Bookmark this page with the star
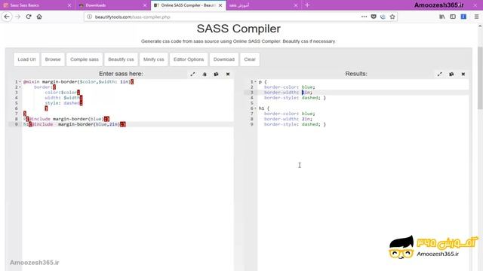 [392, 17]
